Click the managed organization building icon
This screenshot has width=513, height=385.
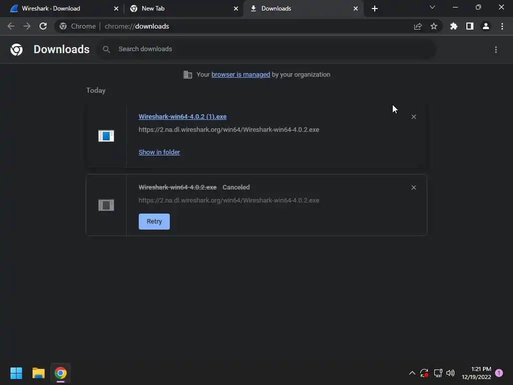click(188, 75)
